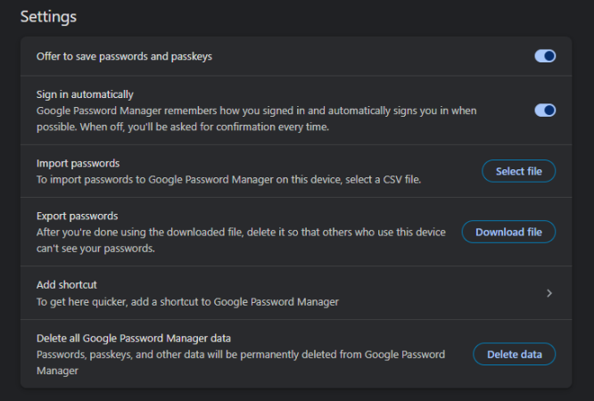Select the 'Sign in automatically' title text
This screenshot has height=401, width=594.
85,94
